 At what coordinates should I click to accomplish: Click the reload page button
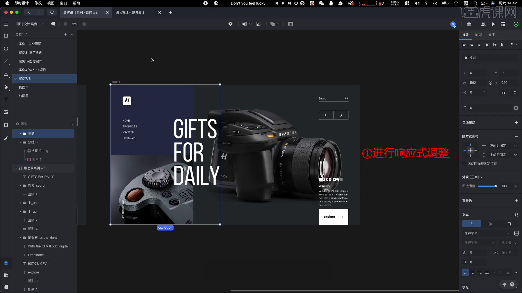[x=52, y=12]
